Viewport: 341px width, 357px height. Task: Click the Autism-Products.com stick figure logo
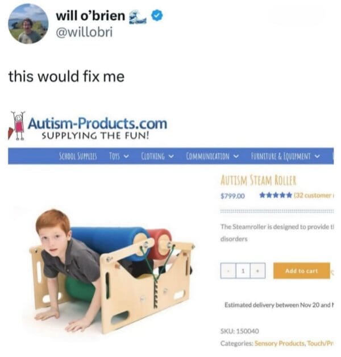16,125
